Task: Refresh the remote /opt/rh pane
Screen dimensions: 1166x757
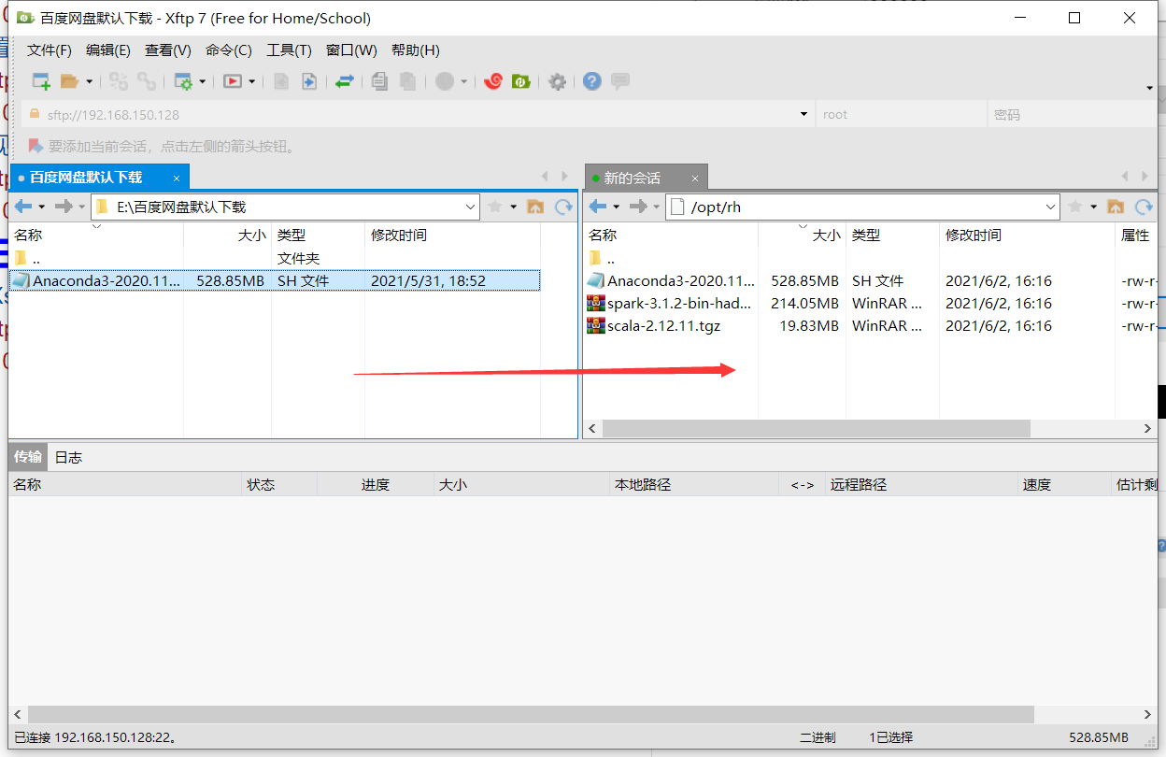Action: (1144, 207)
